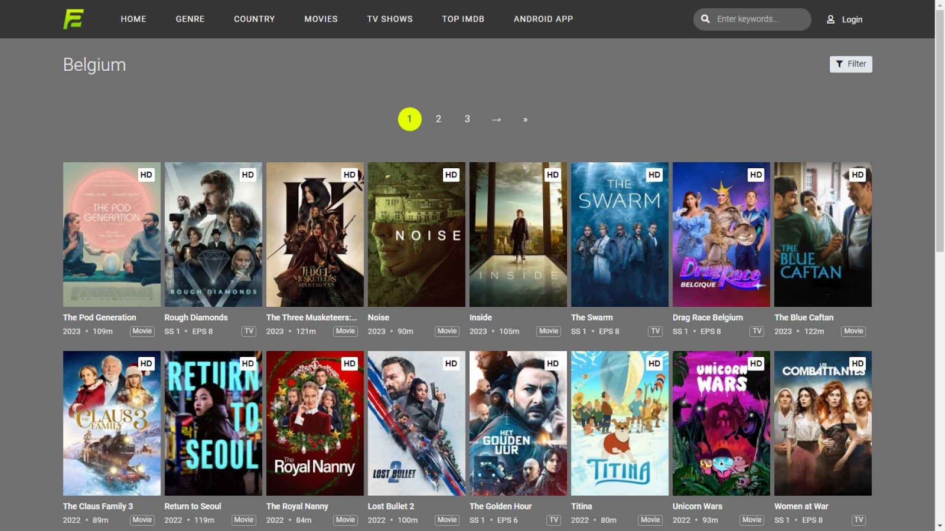This screenshot has height=531, width=945.
Task: Open The Blue Caftan poster
Action: 823,234
